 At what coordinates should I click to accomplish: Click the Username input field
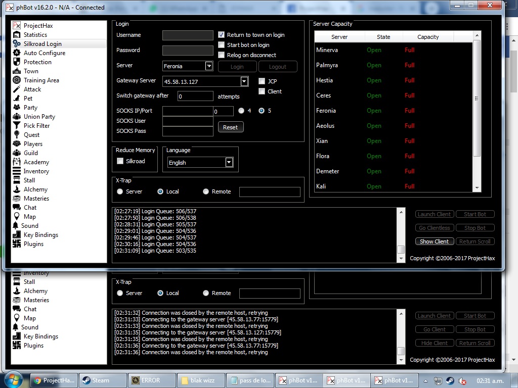[188, 35]
